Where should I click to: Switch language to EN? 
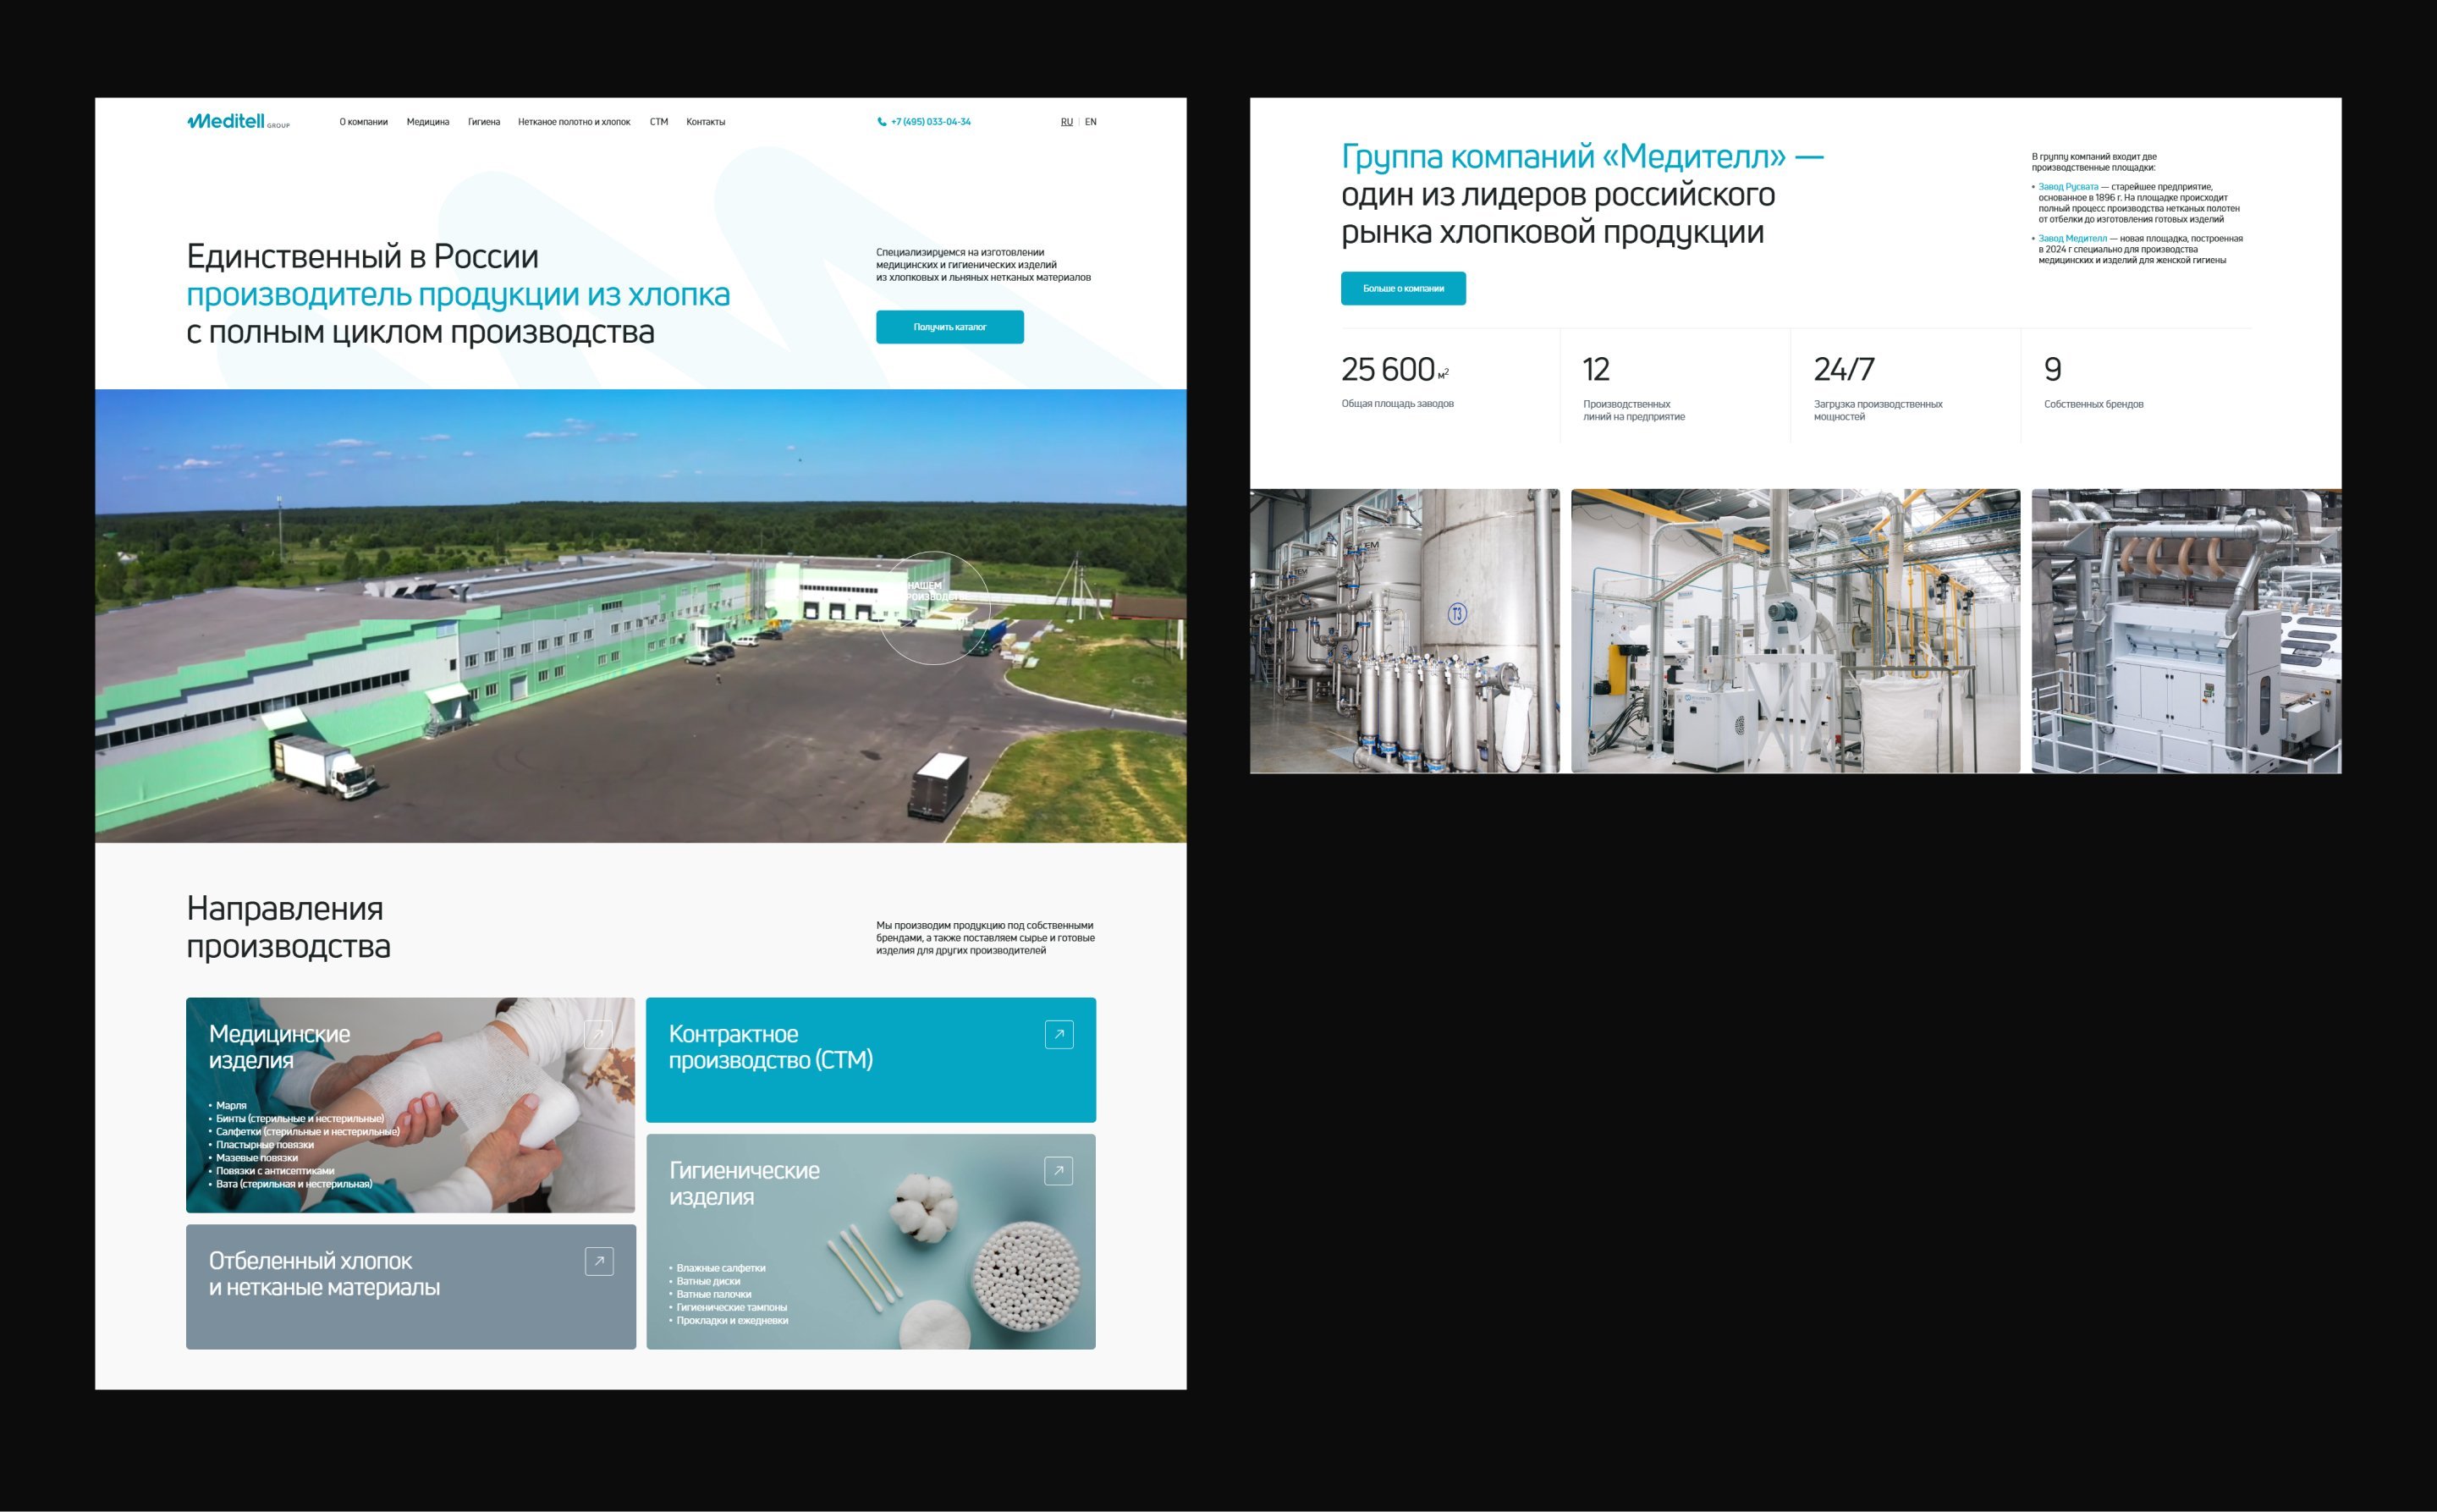tap(1090, 122)
